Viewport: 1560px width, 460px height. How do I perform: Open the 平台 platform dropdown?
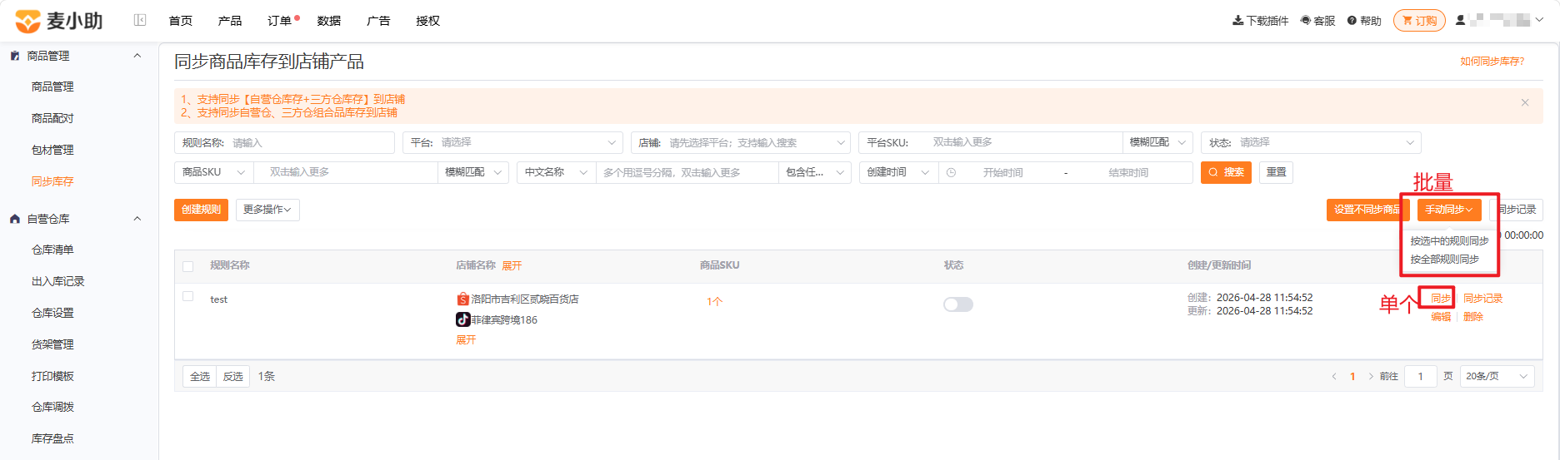pyautogui.click(x=512, y=142)
